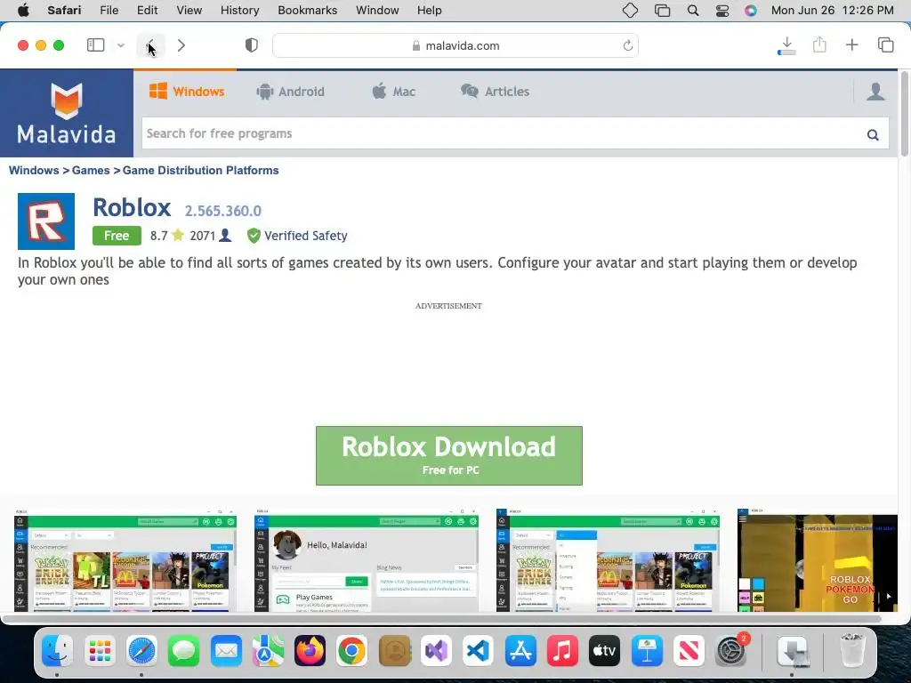The width and height of the screenshot is (911, 683).
Task: Open the user account profile icon
Action: [x=875, y=92]
